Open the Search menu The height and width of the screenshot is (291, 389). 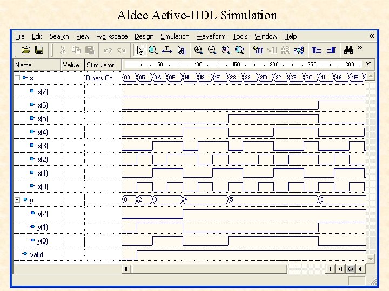pos(59,37)
